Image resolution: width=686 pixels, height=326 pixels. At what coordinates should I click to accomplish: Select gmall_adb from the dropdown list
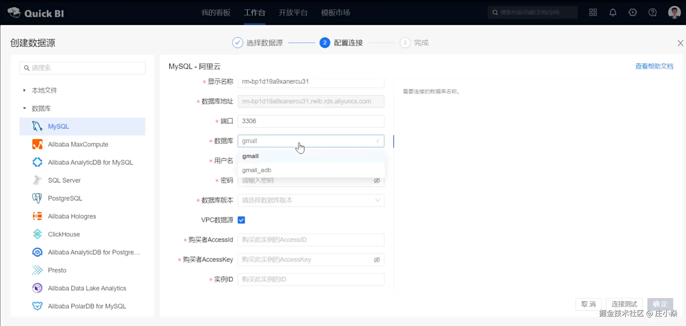tap(257, 170)
